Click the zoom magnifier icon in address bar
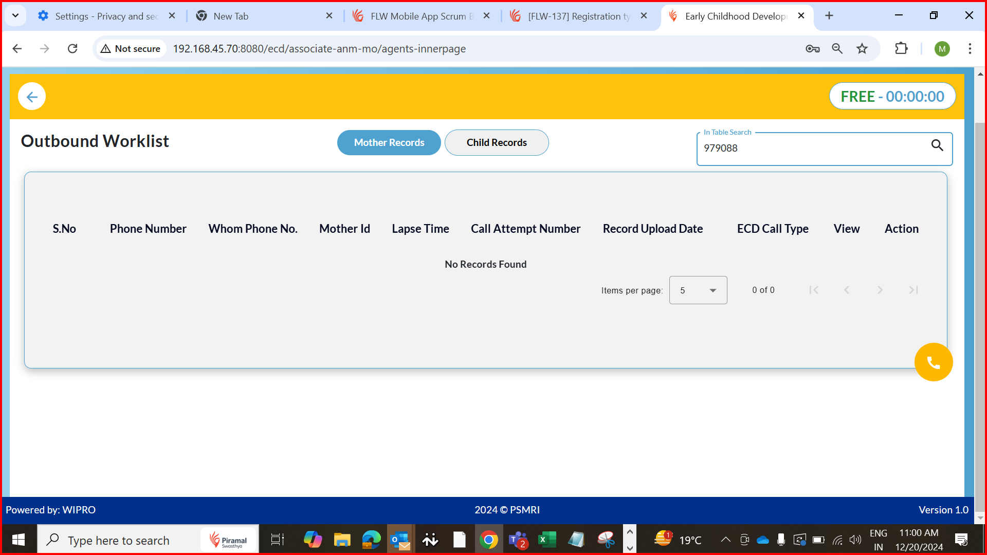This screenshot has height=555, width=987. coord(837,49)
